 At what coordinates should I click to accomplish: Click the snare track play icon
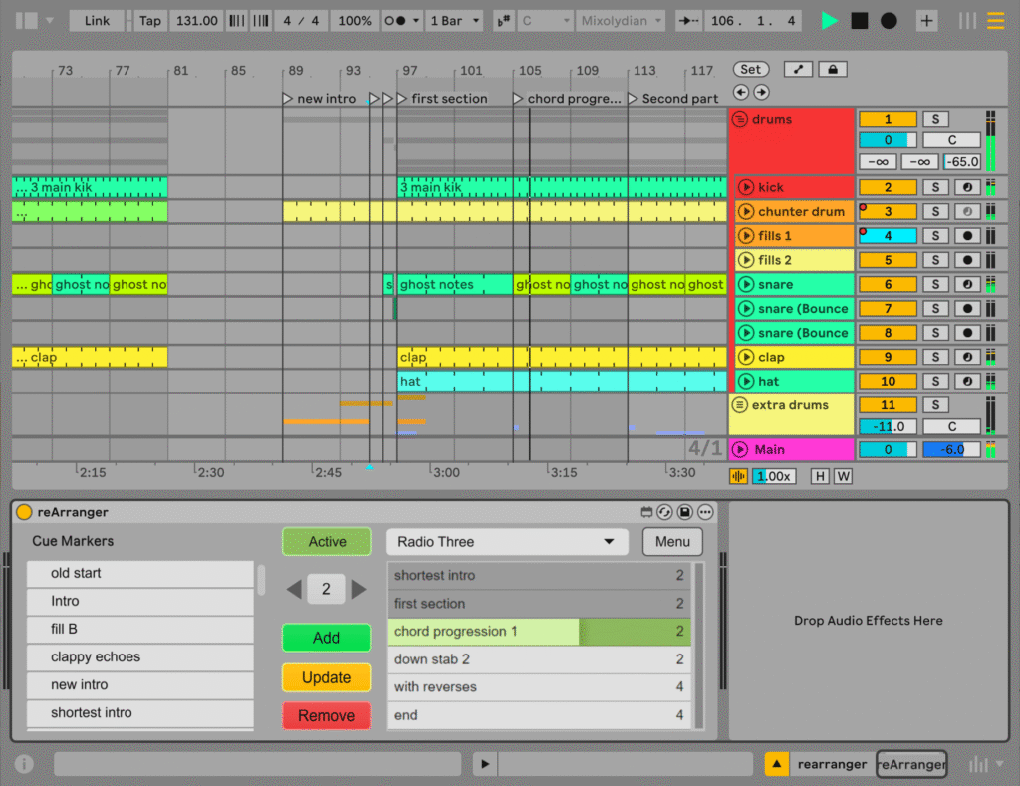[746, 284]
